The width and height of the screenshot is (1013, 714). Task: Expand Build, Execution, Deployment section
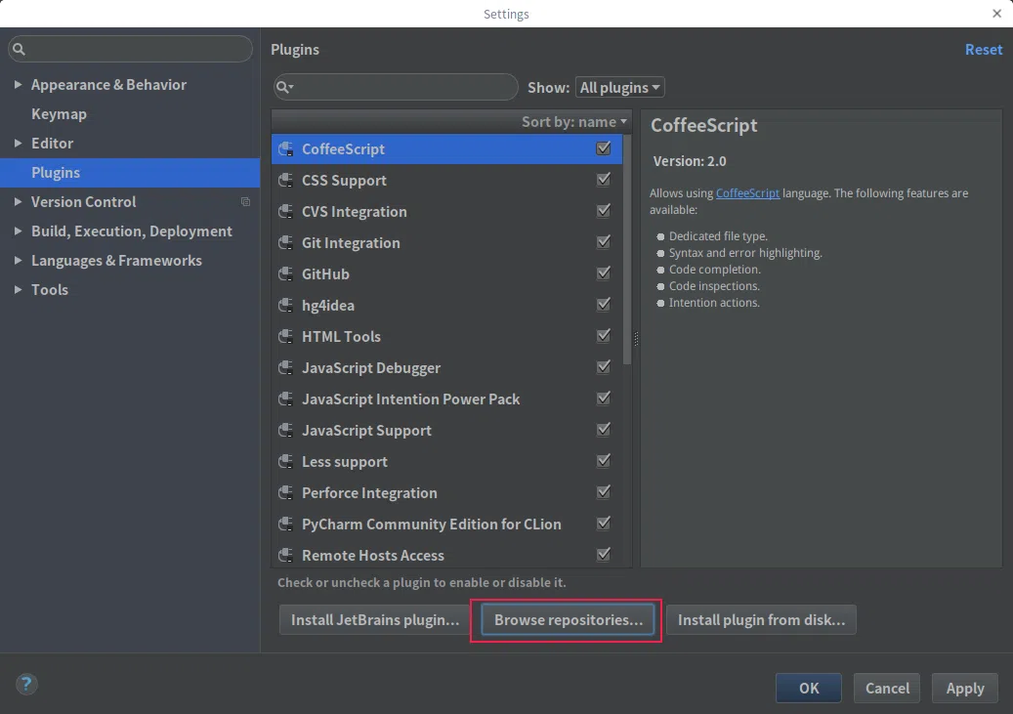tap(19, 231)
